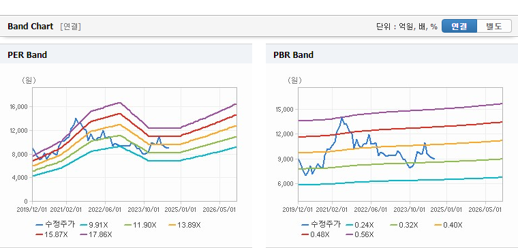Click the 12,000 y-axis label in PER chart
The width and height of the screenshot is (518, 248).
coord(19,130)
